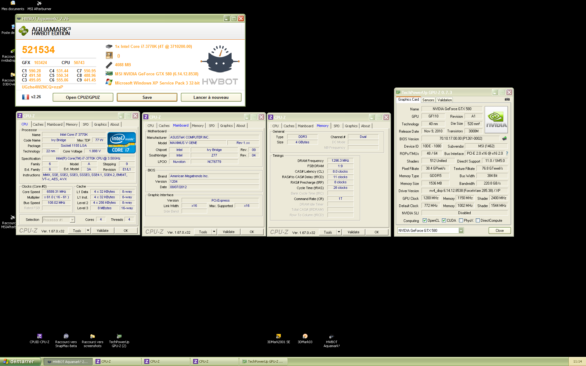Click the DRAM Frequency value 1296.3 MHz
The image size is (586, 366).
pyautogui.click(x=340, y=161)
